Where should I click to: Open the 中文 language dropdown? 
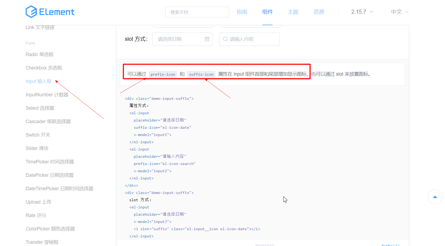tap(400, 12)
